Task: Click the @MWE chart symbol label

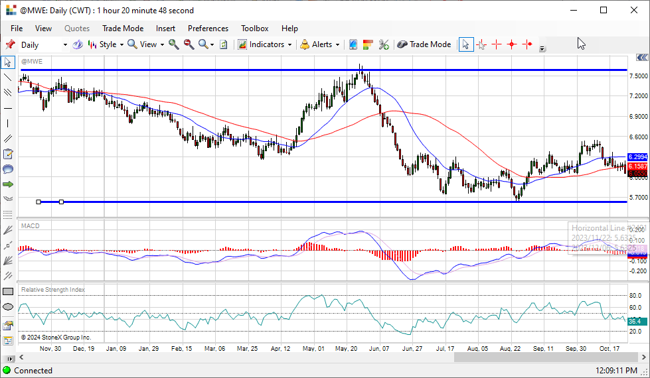Action: [32, 61]
